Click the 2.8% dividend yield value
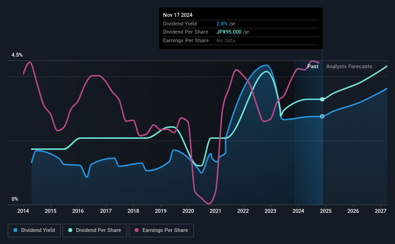The width and height of the screenshot is (395, 244). click(222, 24)
